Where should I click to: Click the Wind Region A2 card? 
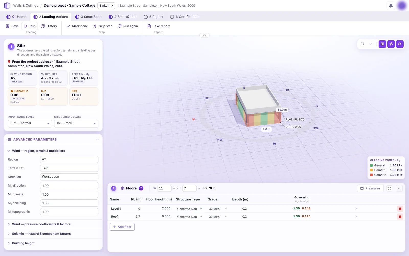[22, 78]
